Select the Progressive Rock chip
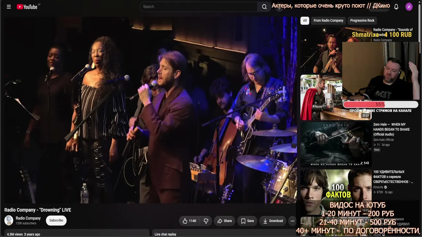 (362, 20)
